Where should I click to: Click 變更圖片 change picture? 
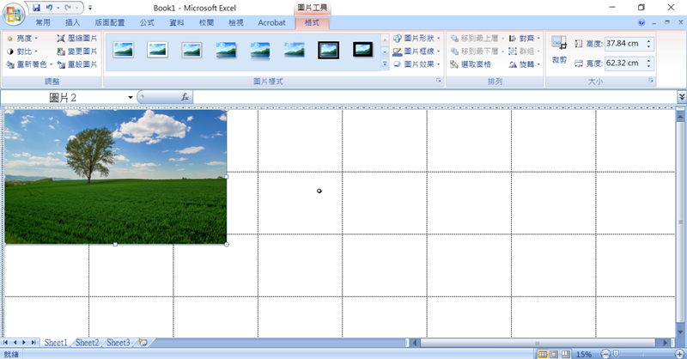77,52
